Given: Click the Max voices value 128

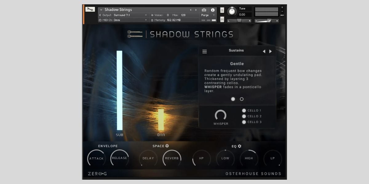Looking at the screenshot, I should tap(183, 15).
